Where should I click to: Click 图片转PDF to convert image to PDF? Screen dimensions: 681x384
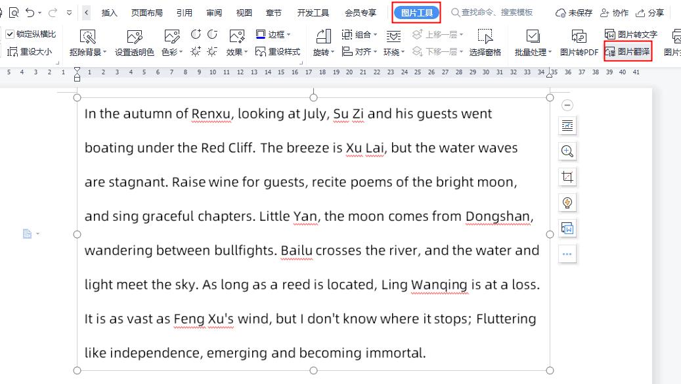coord(579,43)
